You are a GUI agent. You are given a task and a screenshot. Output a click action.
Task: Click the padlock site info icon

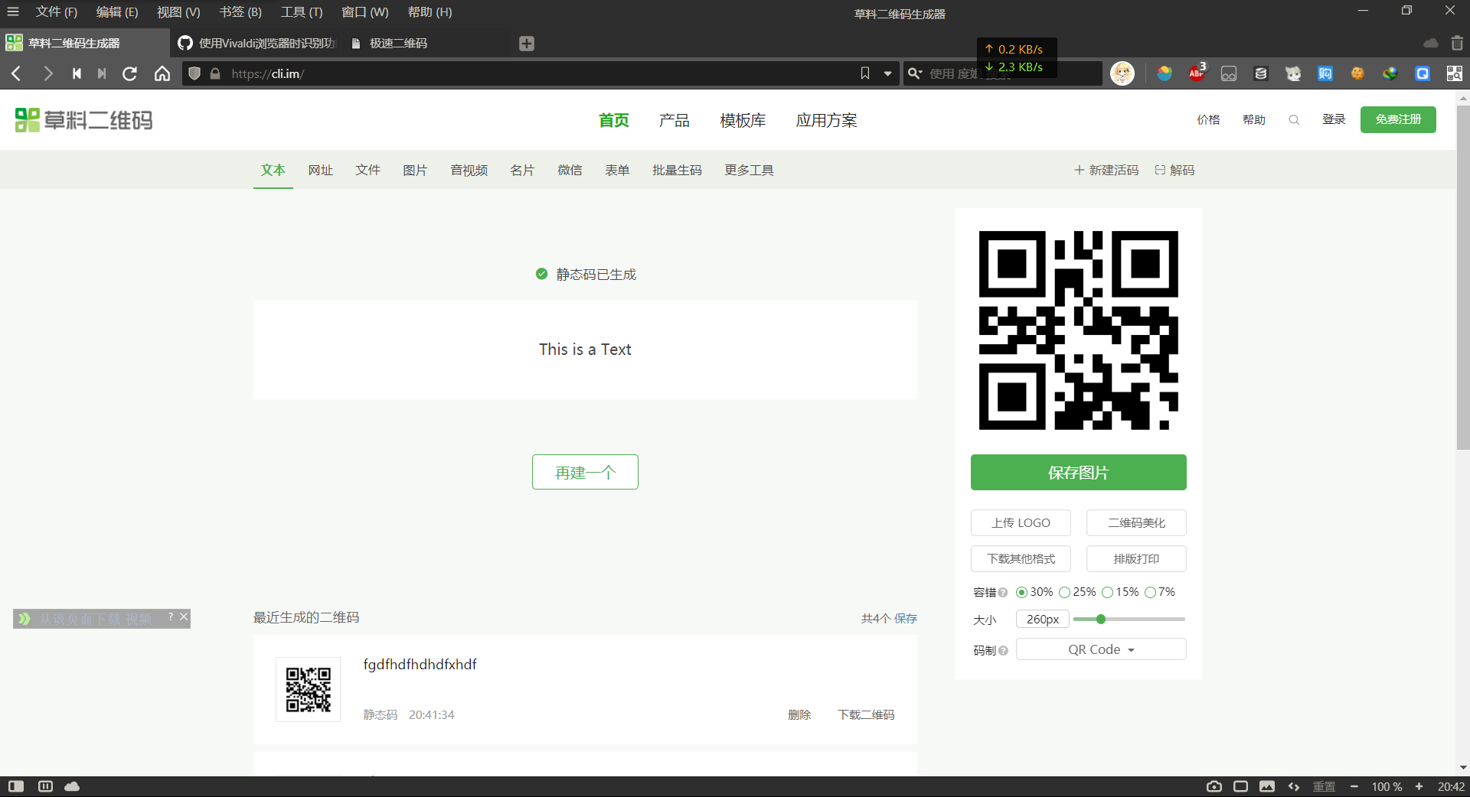tap(215, 73)
